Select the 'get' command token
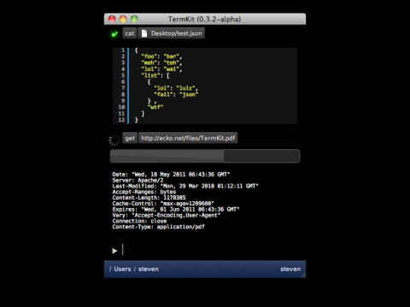Image resolution: width=410 pixels, height=307 pixels. [130, 138]
